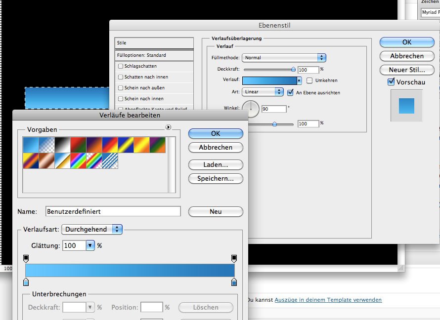Click the Verlauf gradient swatch in Ebenenstil
This screenshot has width=440, height=320.
click(269, 80)
